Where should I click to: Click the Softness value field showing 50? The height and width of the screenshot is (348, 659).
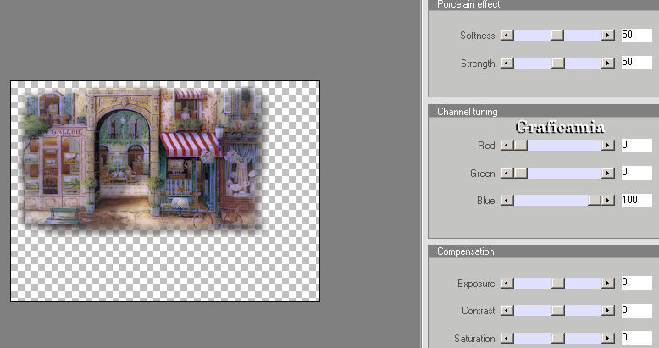(637, 35)
